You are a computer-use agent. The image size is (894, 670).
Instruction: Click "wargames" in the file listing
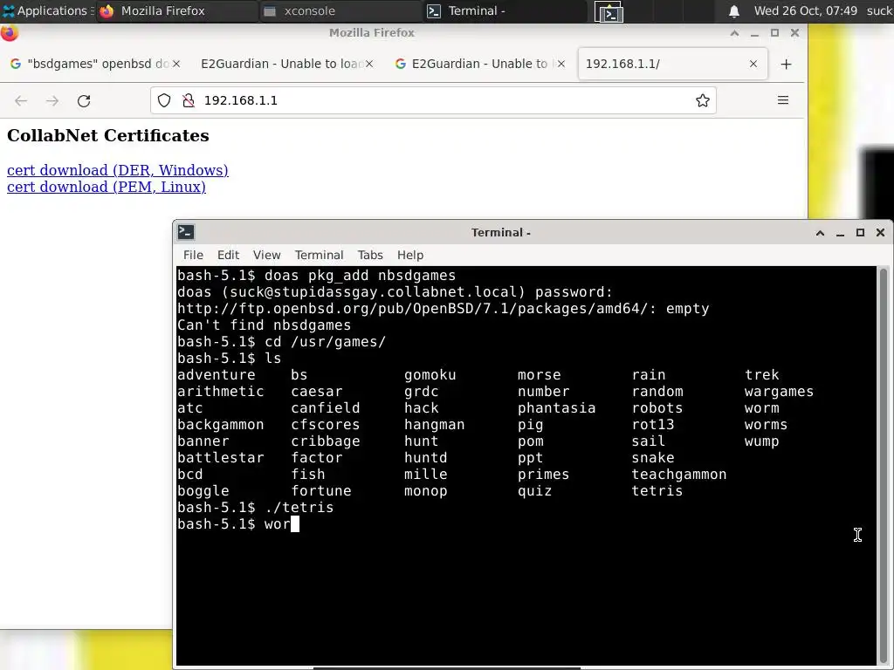(779, 392)
